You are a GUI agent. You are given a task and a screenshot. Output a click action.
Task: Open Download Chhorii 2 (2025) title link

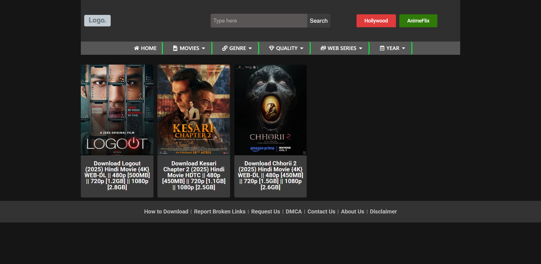[270, 175]
